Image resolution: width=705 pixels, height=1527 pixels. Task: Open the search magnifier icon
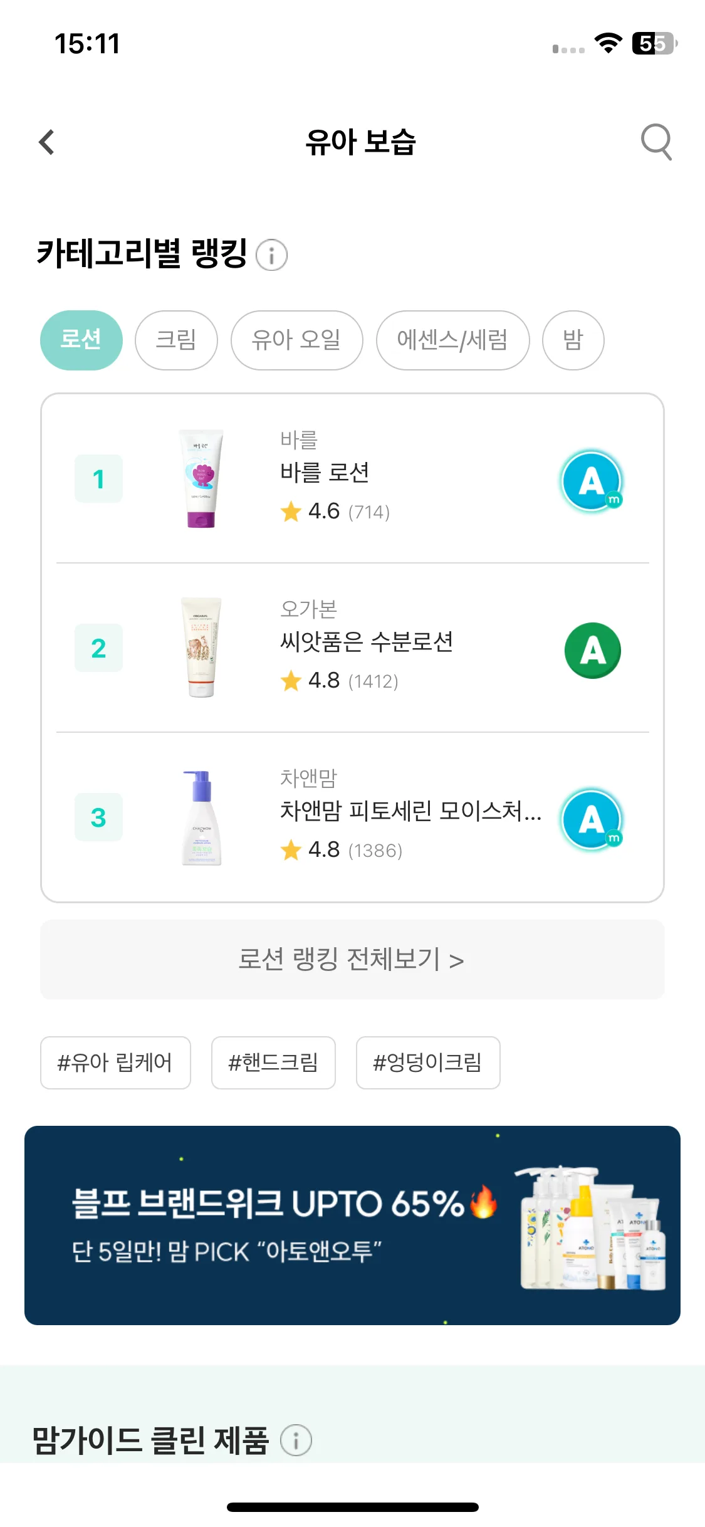(656, 142)
